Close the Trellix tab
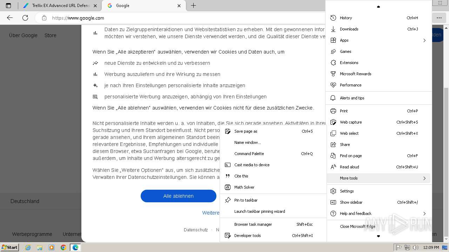Screen dimensions: 449x252 coord(95,6)
